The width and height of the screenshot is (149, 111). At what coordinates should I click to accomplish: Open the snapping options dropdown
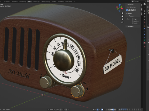(x=63, y=109)
